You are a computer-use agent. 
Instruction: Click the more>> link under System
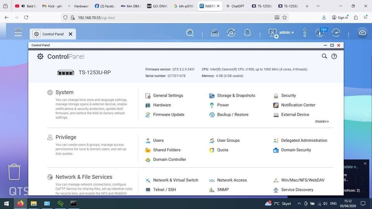coord(322,122)
